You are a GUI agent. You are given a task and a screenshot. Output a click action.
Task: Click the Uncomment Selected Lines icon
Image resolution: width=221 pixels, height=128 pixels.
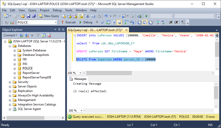point(163,22)
